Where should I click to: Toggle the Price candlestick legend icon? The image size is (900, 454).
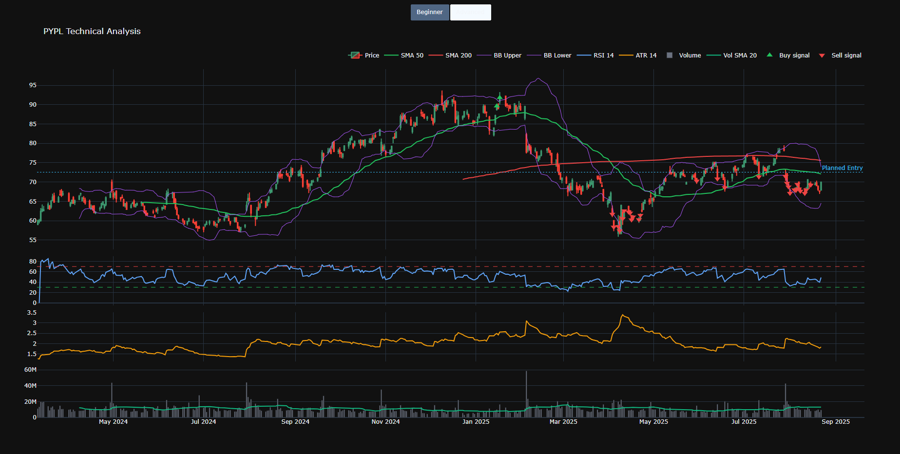click(354, 55)
